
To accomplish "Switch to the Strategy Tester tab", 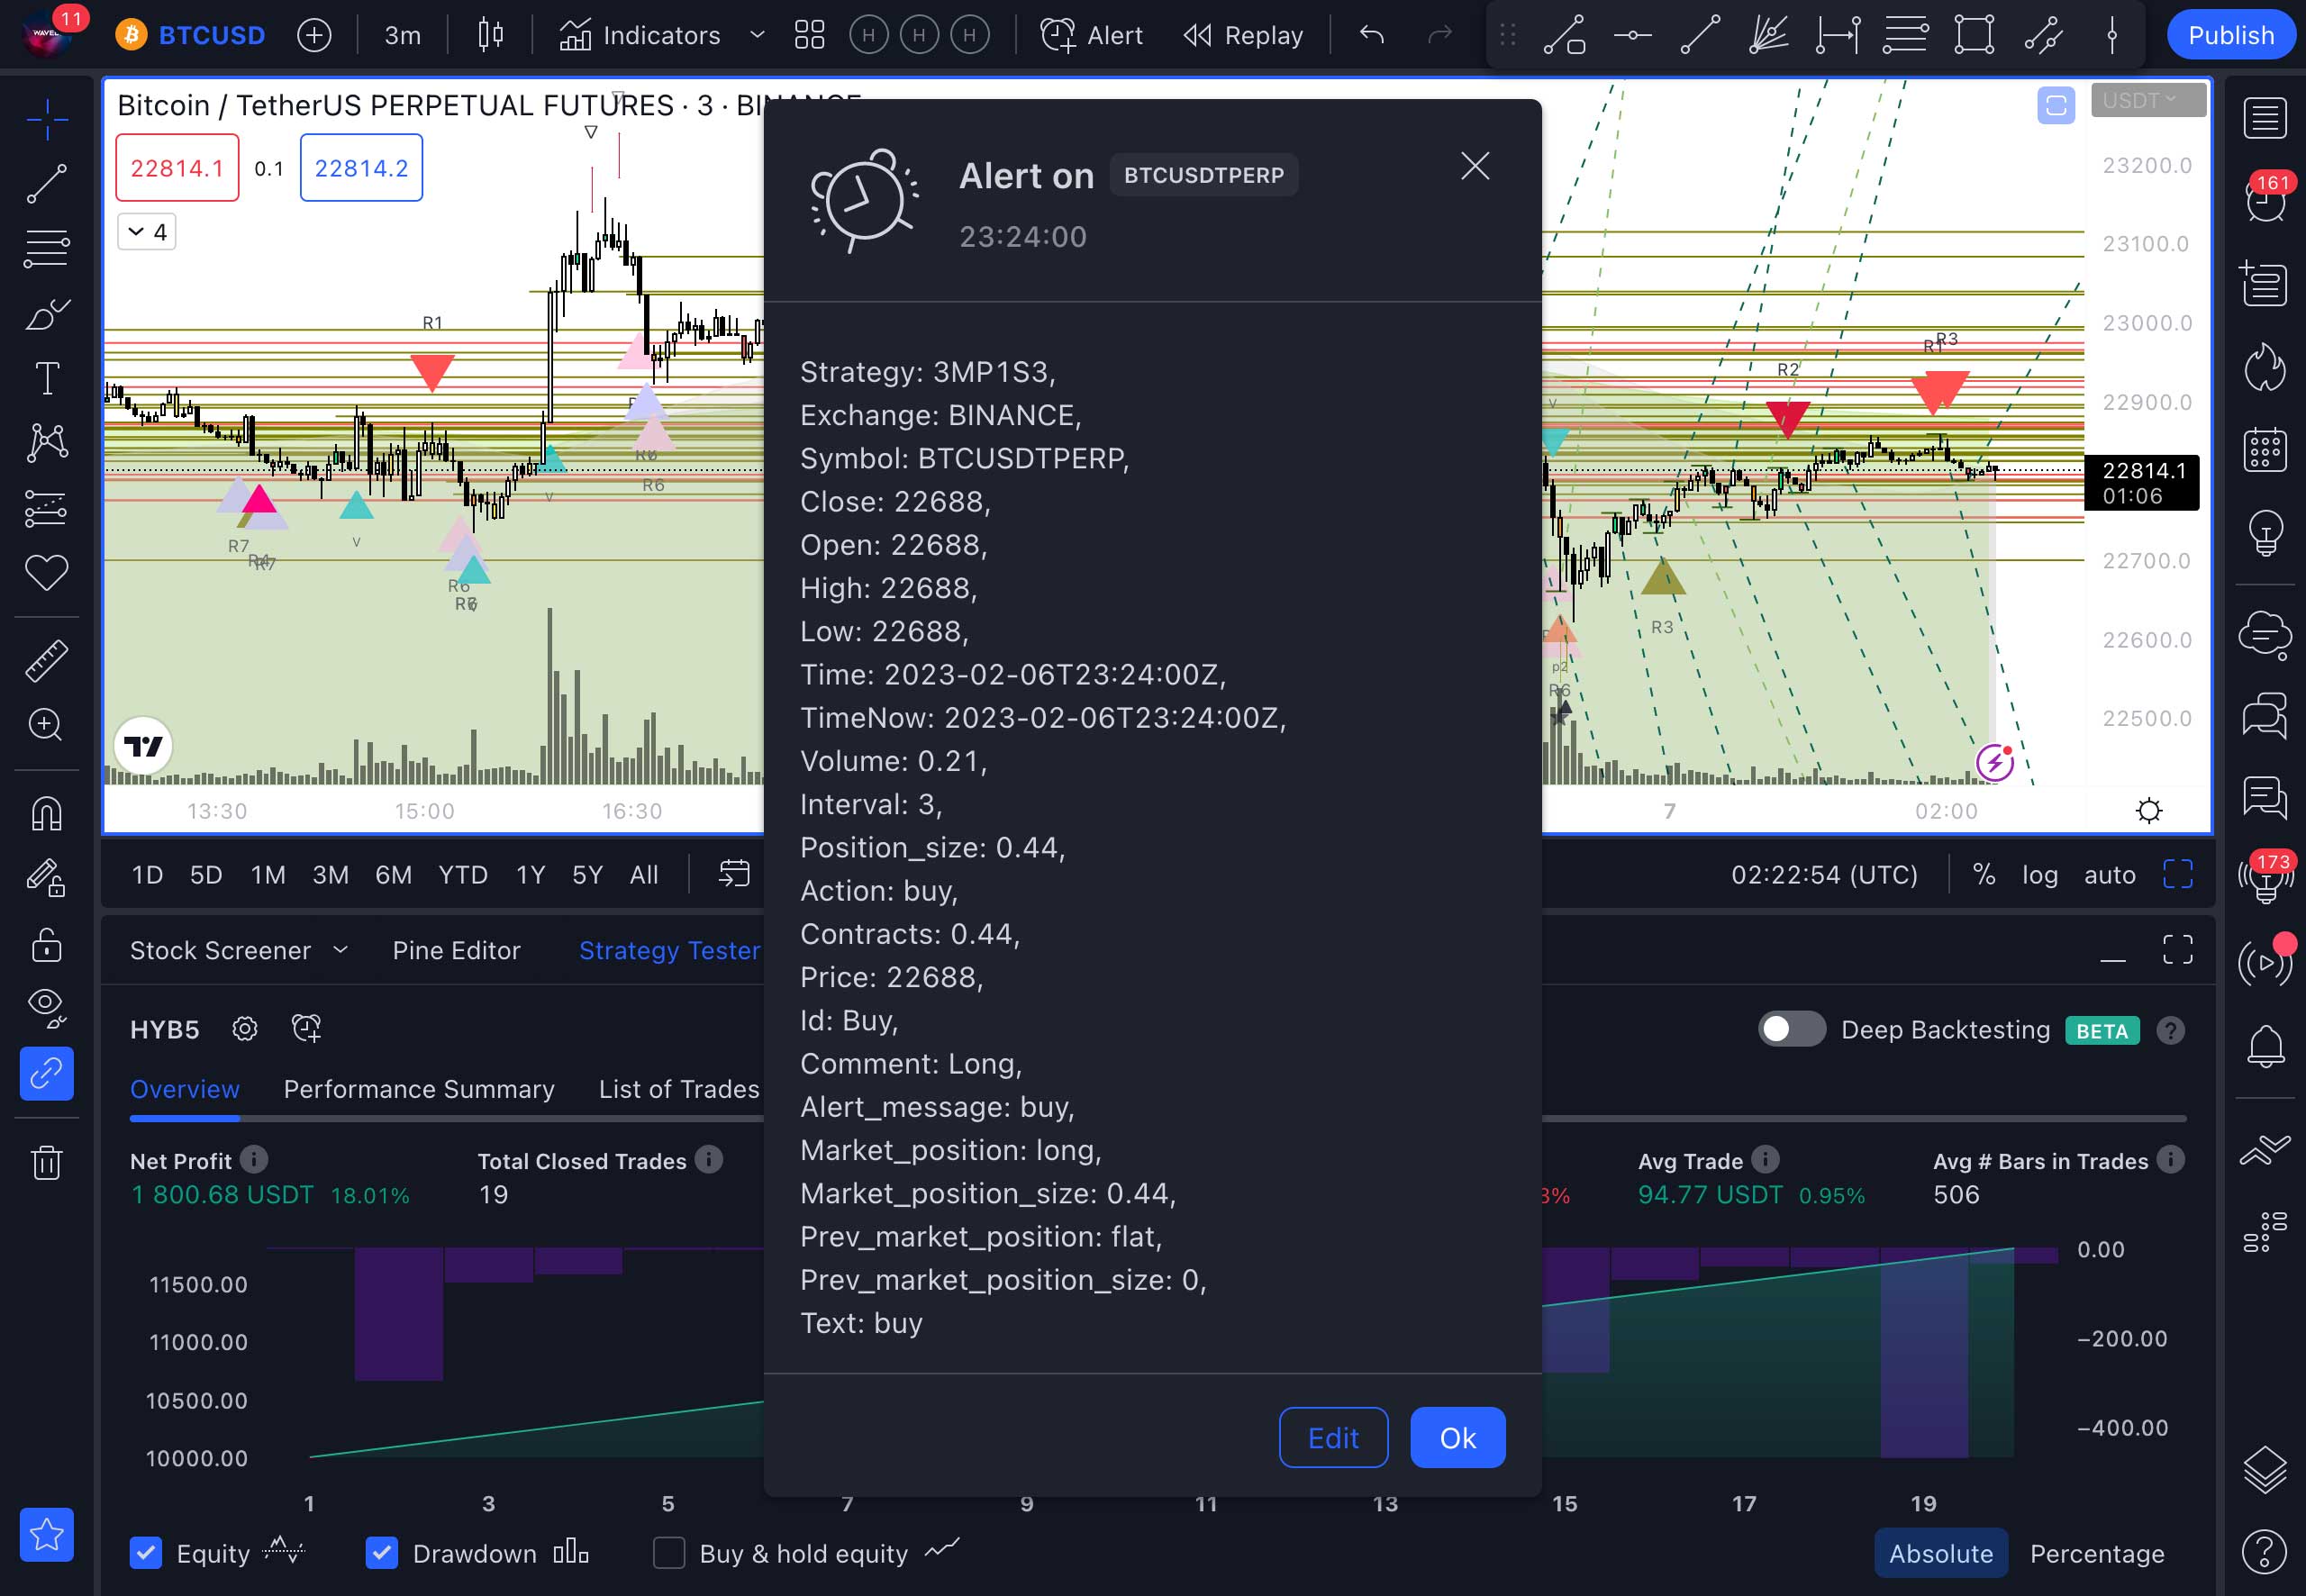I will pyautogui.click(x=670, y=950).
